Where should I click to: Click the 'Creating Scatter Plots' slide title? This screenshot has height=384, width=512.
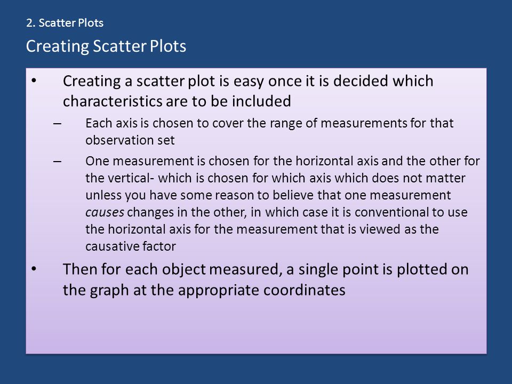point(106,46)
